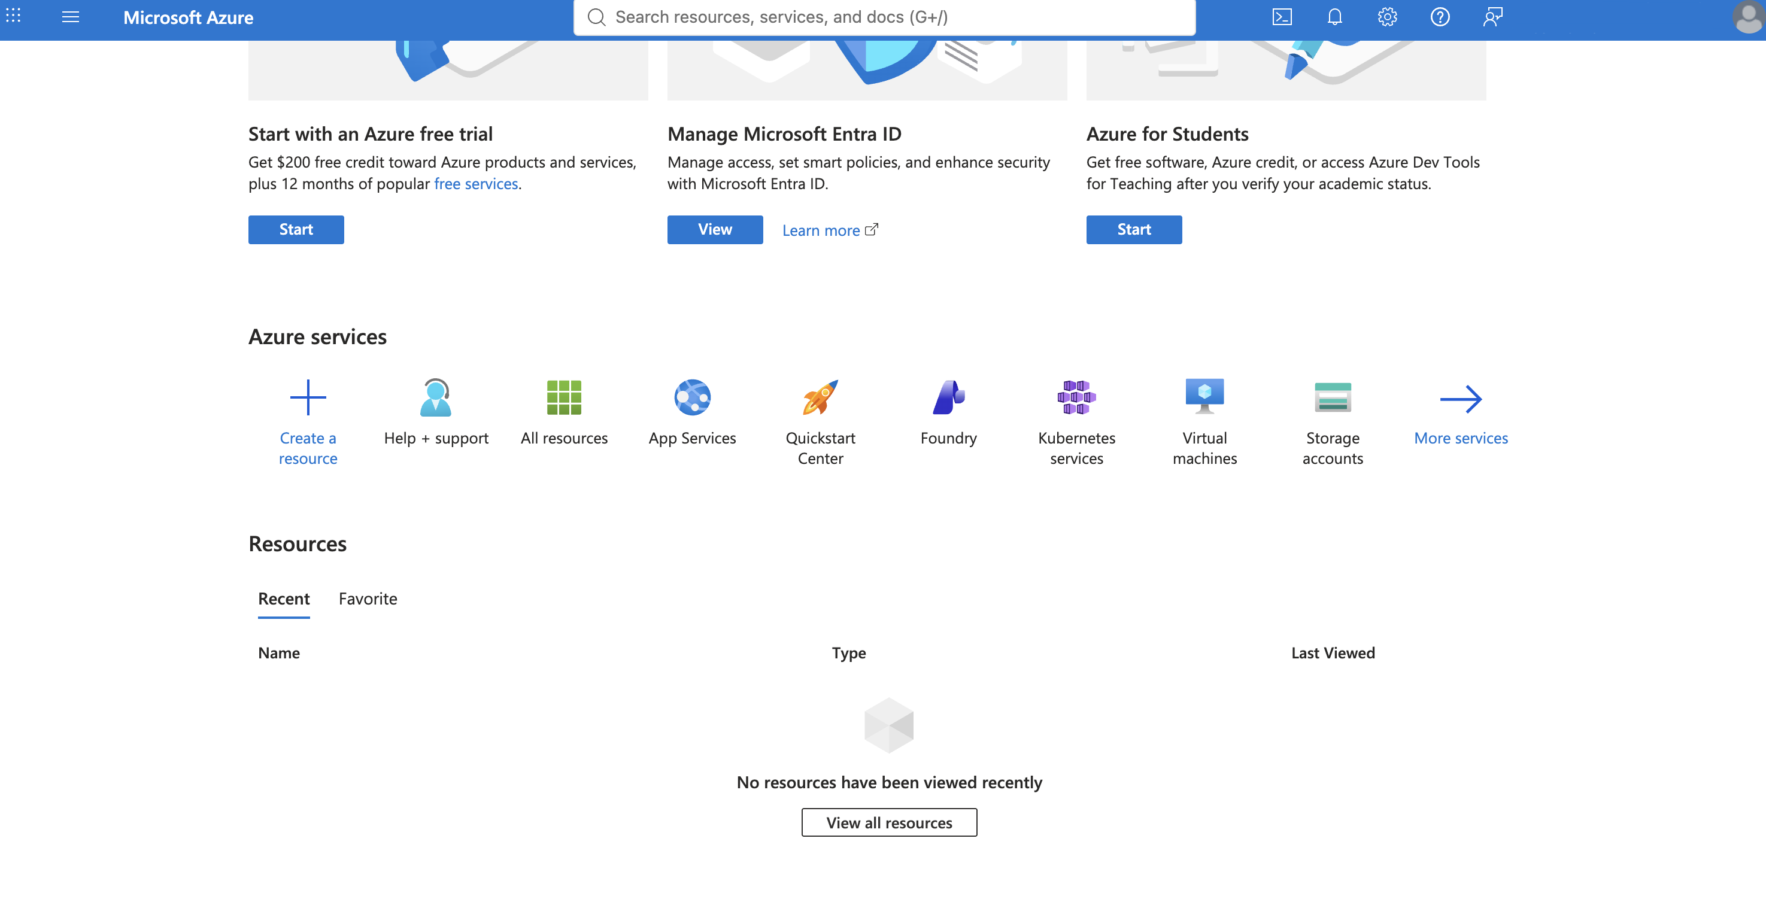Open the All resources grid icon
1766x899 pixels.
pyautogui.click(x=564, y=397)
